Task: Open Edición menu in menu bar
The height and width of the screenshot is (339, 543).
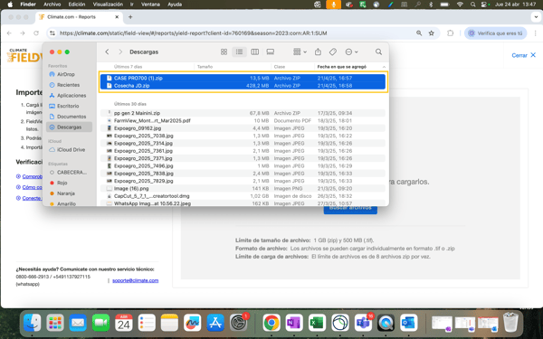Action: coord(77,5)
